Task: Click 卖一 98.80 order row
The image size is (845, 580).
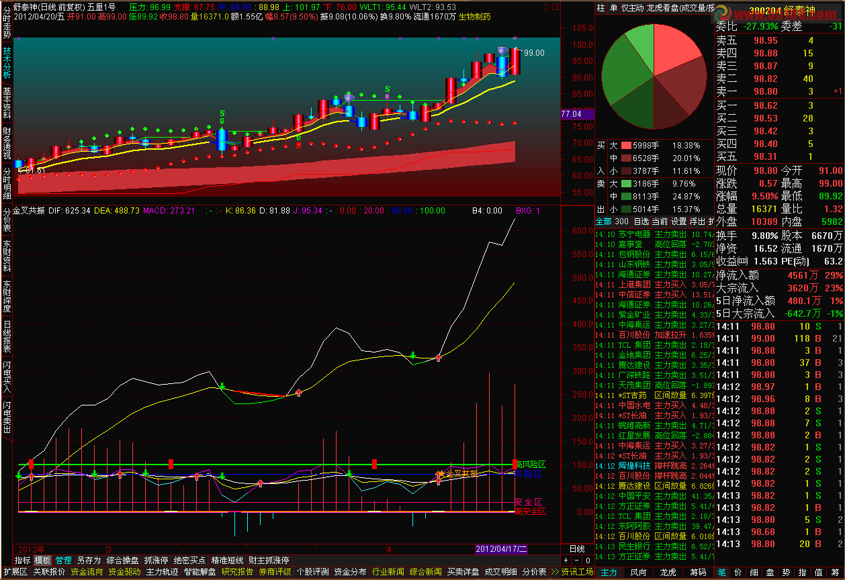Action: tap(779, 91)
